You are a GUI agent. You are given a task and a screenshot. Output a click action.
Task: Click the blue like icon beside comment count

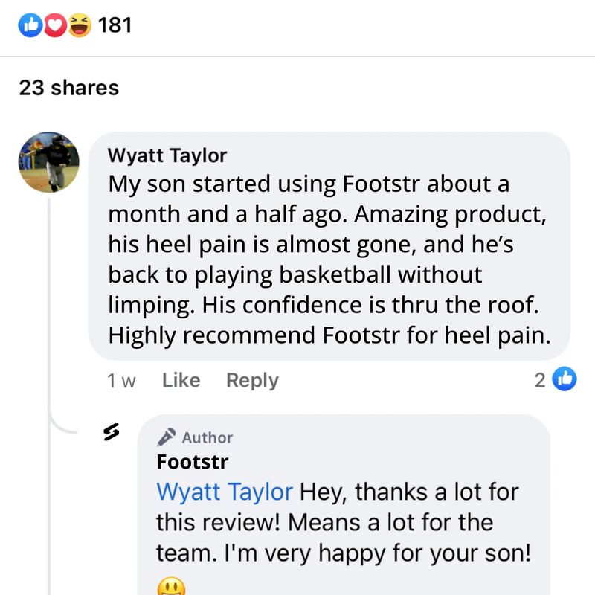click(565, 379)
